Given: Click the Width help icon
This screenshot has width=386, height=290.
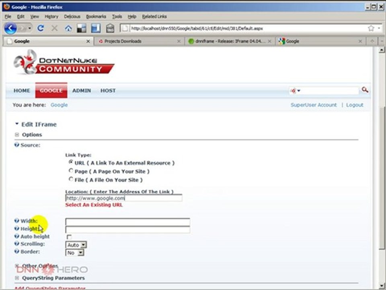Looking at the screenshot, I should (x=16, y=221).
